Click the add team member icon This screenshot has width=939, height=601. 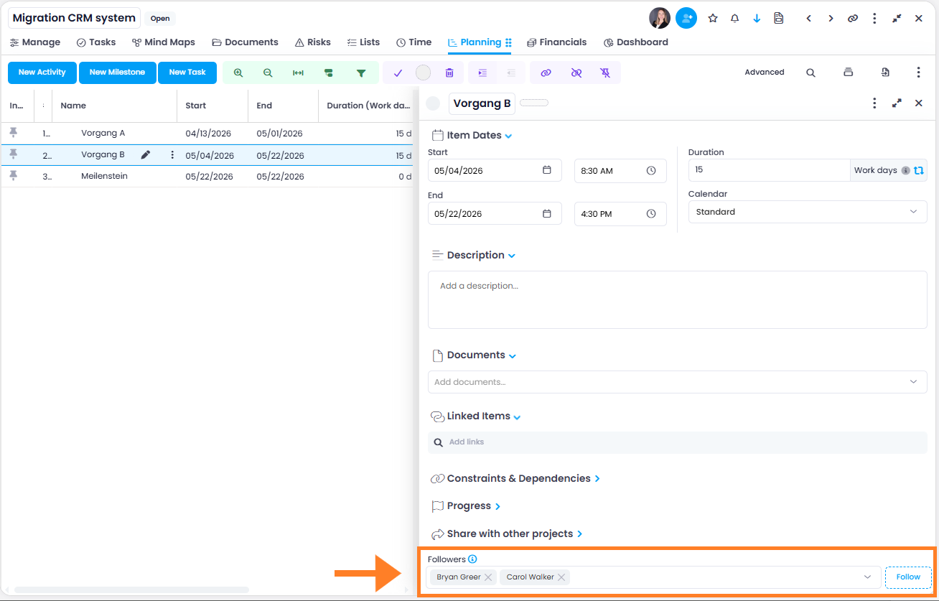[x=686, y=18]
